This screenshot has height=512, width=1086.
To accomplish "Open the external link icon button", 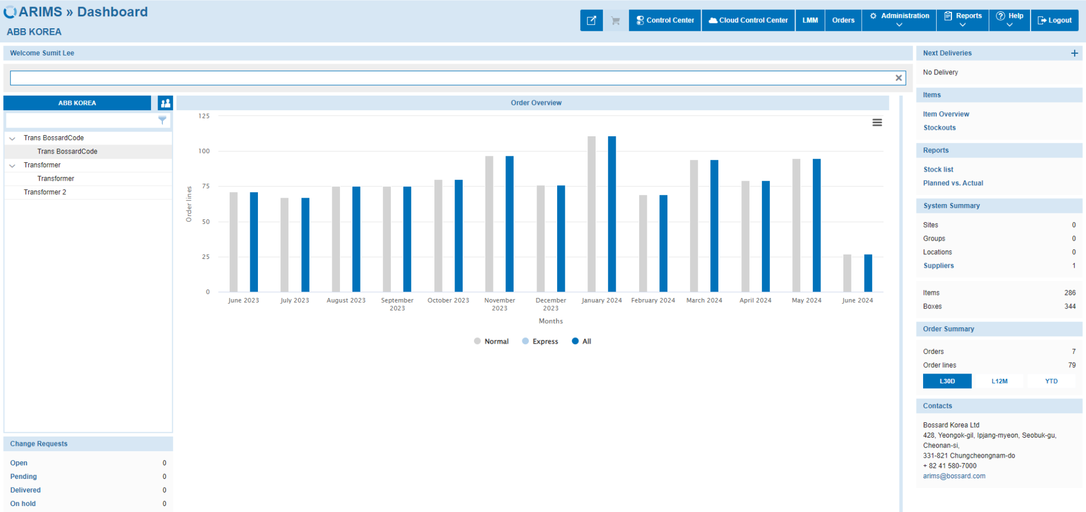I will click(x=591, y=21).
